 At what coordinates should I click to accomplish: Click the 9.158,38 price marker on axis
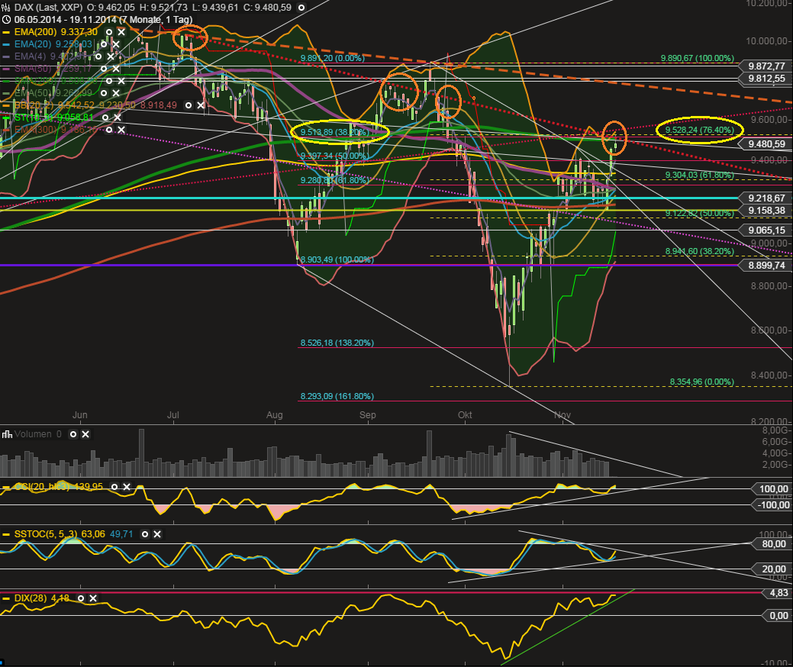click(765, 211)
